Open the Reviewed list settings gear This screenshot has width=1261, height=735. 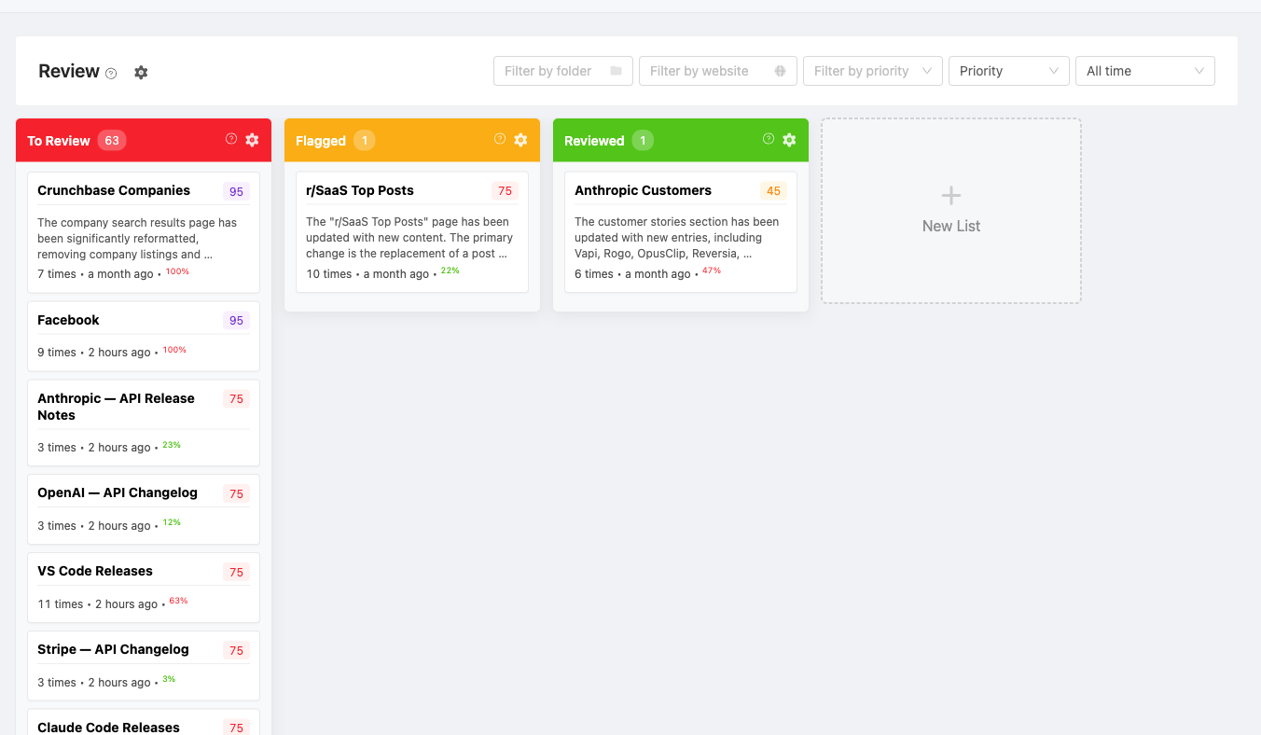pos(789,140)
